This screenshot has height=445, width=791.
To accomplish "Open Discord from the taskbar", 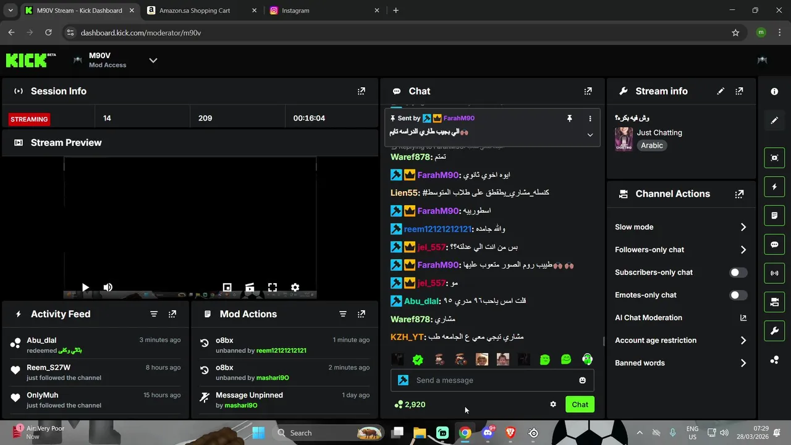I will [x=488, y=433].
